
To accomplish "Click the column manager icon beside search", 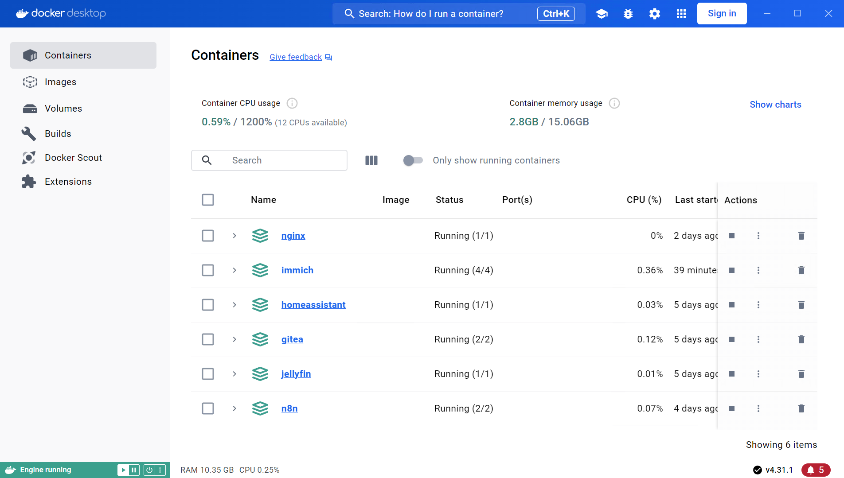I will 371,160.
